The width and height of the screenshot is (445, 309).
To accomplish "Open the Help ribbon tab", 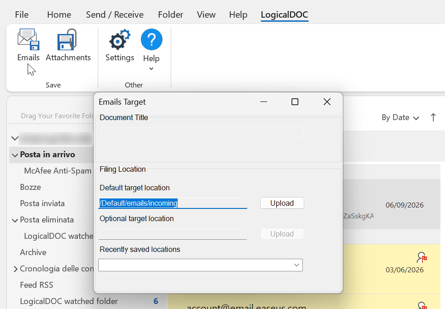I will coord(238,14).
